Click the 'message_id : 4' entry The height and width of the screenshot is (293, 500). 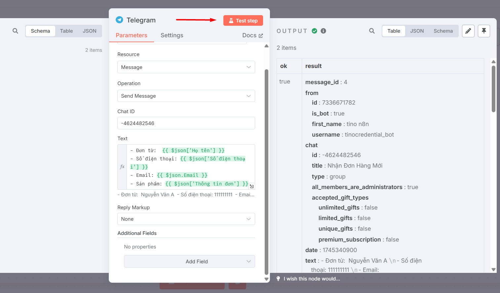coord(326,82)
